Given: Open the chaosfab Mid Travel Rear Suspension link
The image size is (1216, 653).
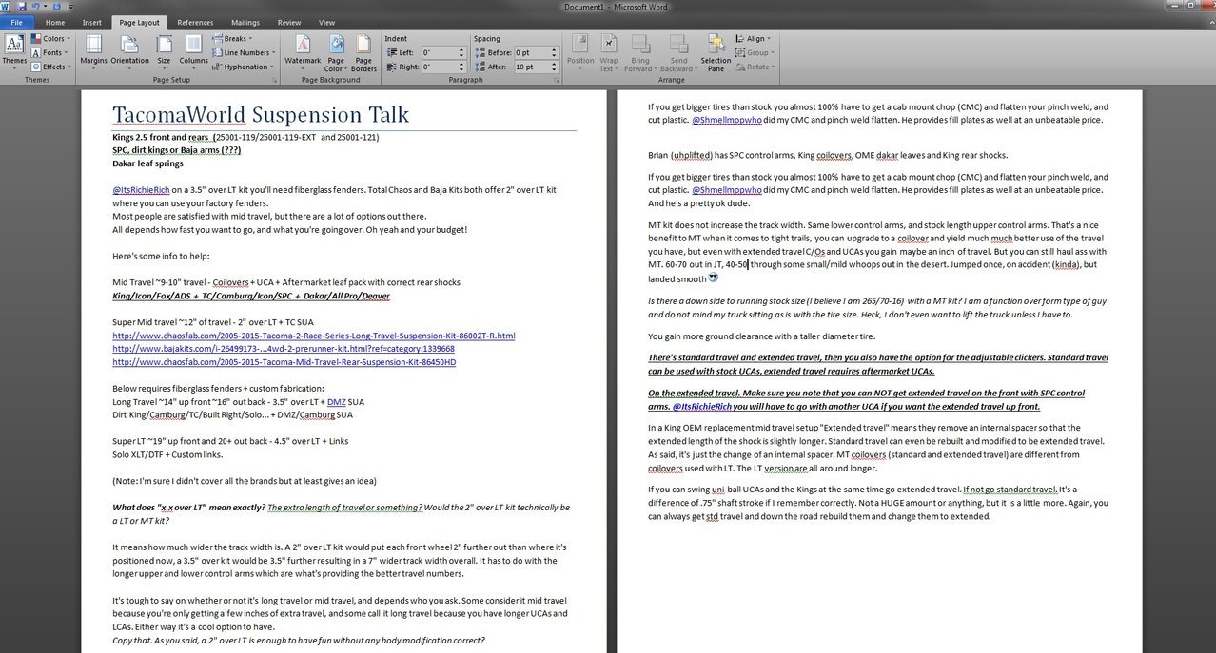Looking at the screenshot, I should tap(284, 361).
